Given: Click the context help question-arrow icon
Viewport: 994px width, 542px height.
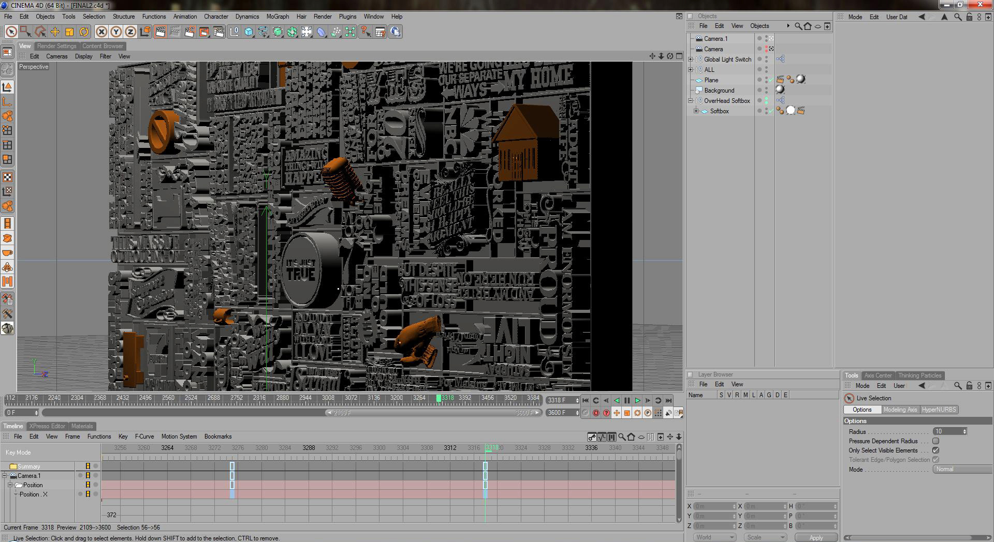Looking at the screenshot, I should click(366, 32).
